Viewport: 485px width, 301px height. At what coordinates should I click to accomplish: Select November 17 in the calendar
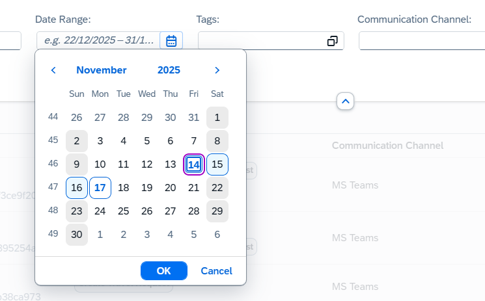coord(100,188)
